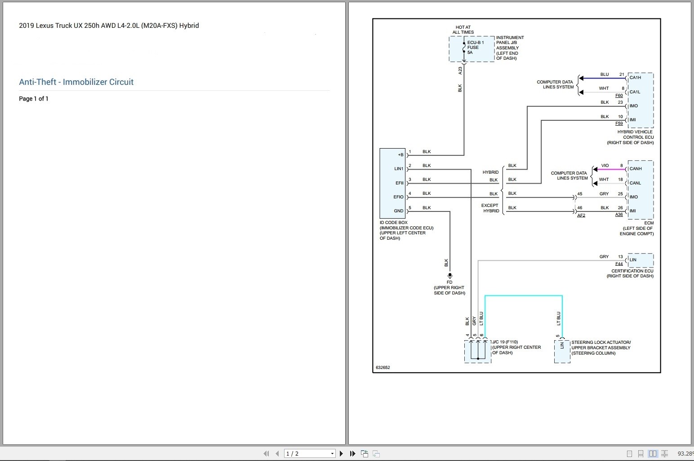
Task: Click the next view history icon
Action: pos(376,453)
